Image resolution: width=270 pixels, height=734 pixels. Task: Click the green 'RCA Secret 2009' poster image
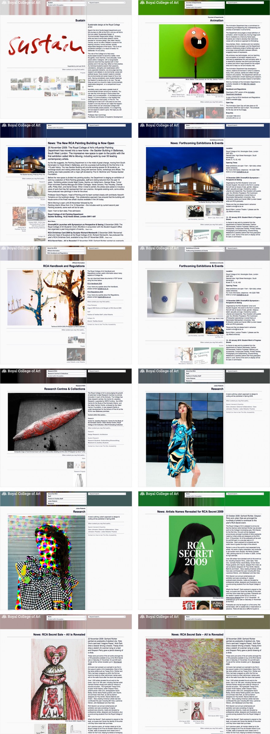pyautogui.click(x=196, y=556)
